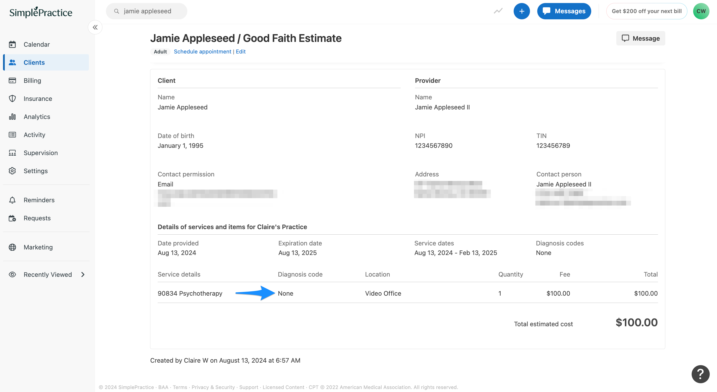
Task: Open the Support footer link
Action: 249,387
